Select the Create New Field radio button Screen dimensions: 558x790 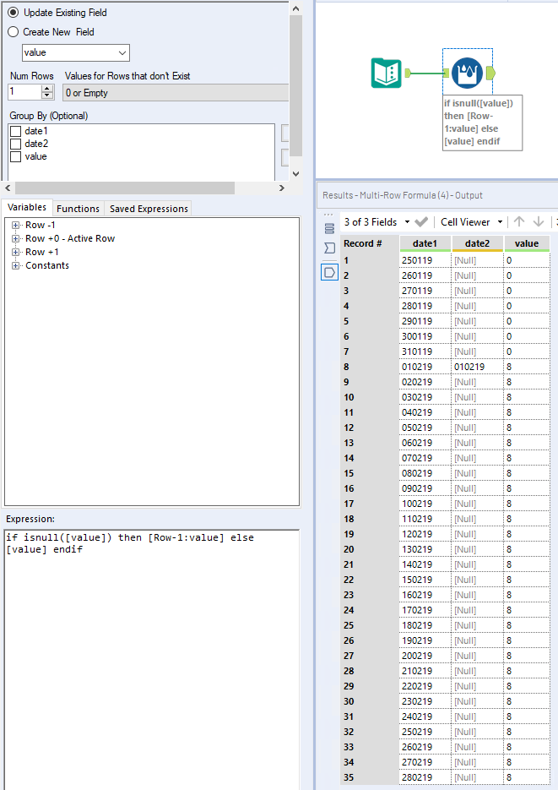13,32
